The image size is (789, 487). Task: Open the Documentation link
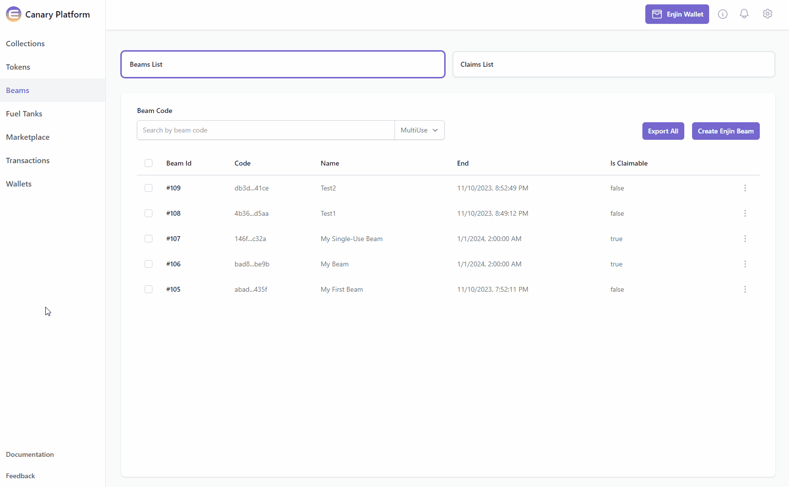point(30,454)
